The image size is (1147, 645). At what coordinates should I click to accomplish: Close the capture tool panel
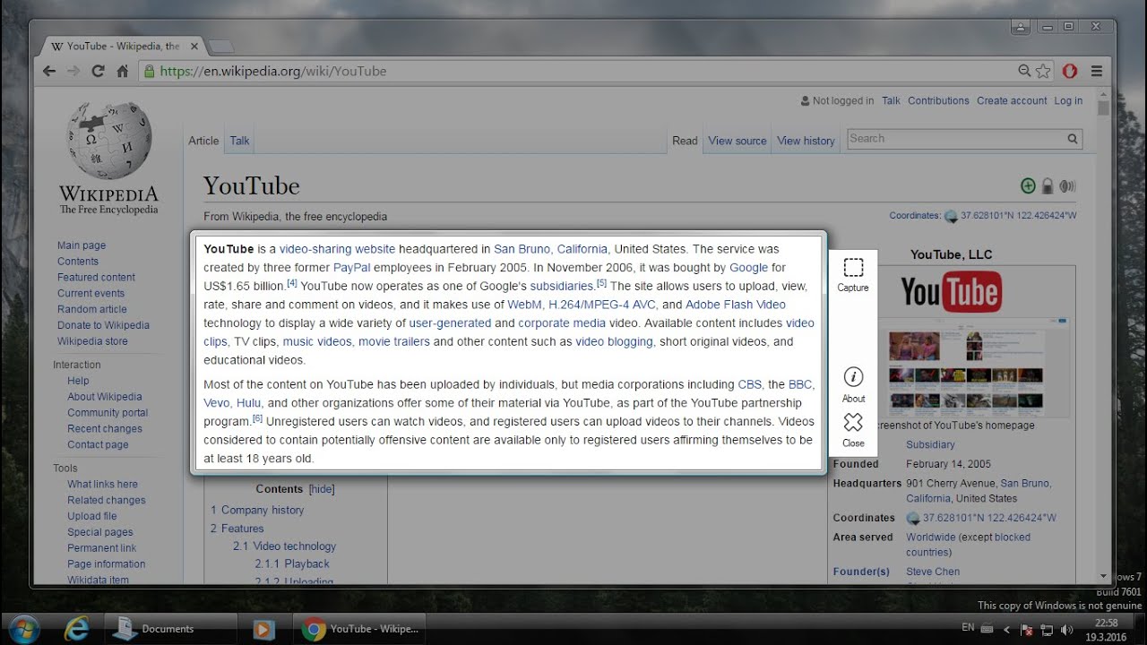[x=853, y=422]
